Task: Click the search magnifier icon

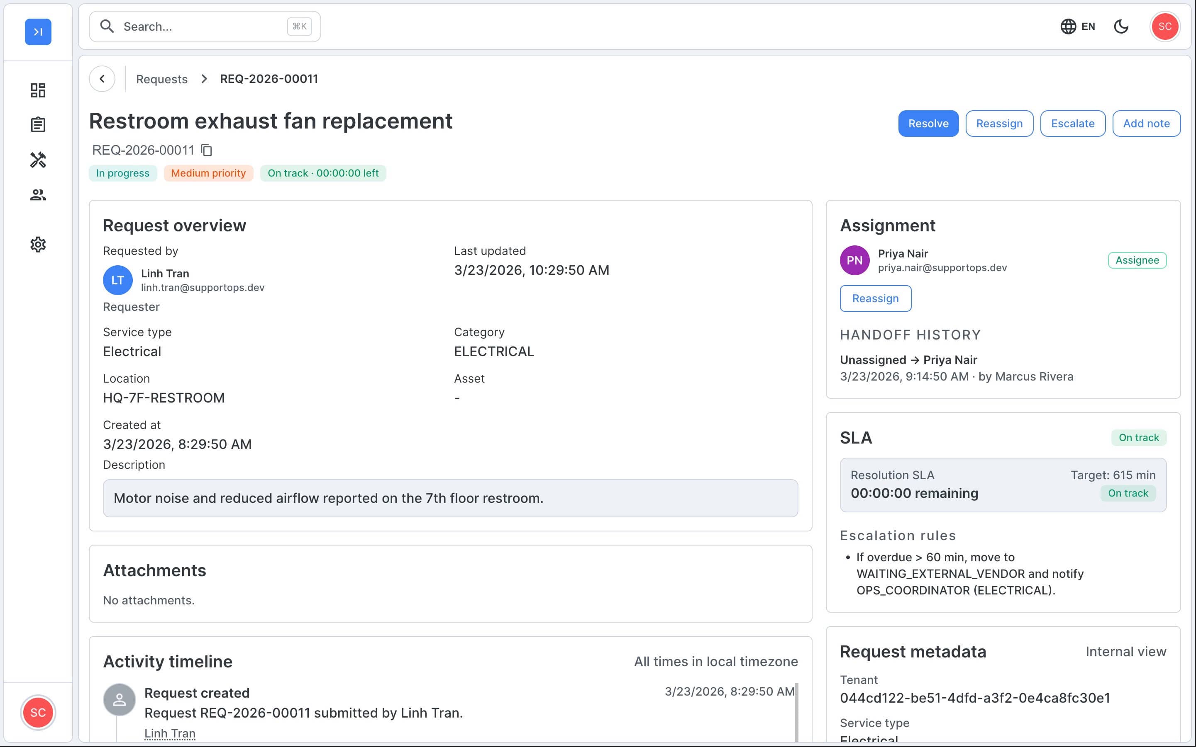Action: [107, 27]
